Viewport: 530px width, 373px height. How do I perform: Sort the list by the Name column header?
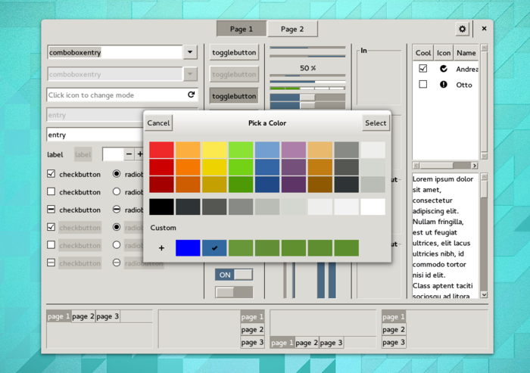(x=466, y=53)
